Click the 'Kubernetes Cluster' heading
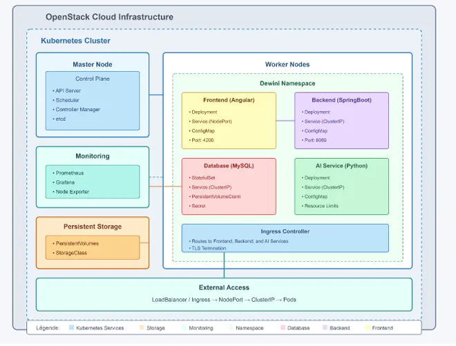Viewport: 456px width, 346px height. click(75, 41)
